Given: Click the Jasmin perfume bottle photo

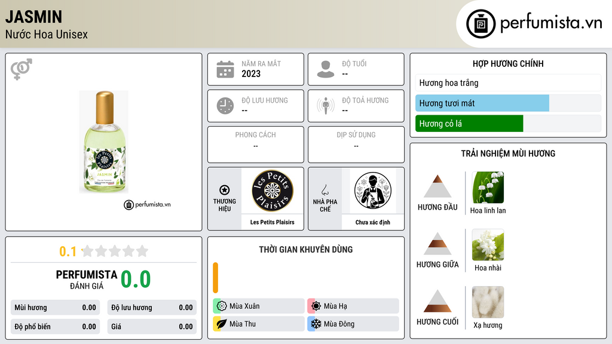Looking at the screenshot, I should (x=104, y=142).
